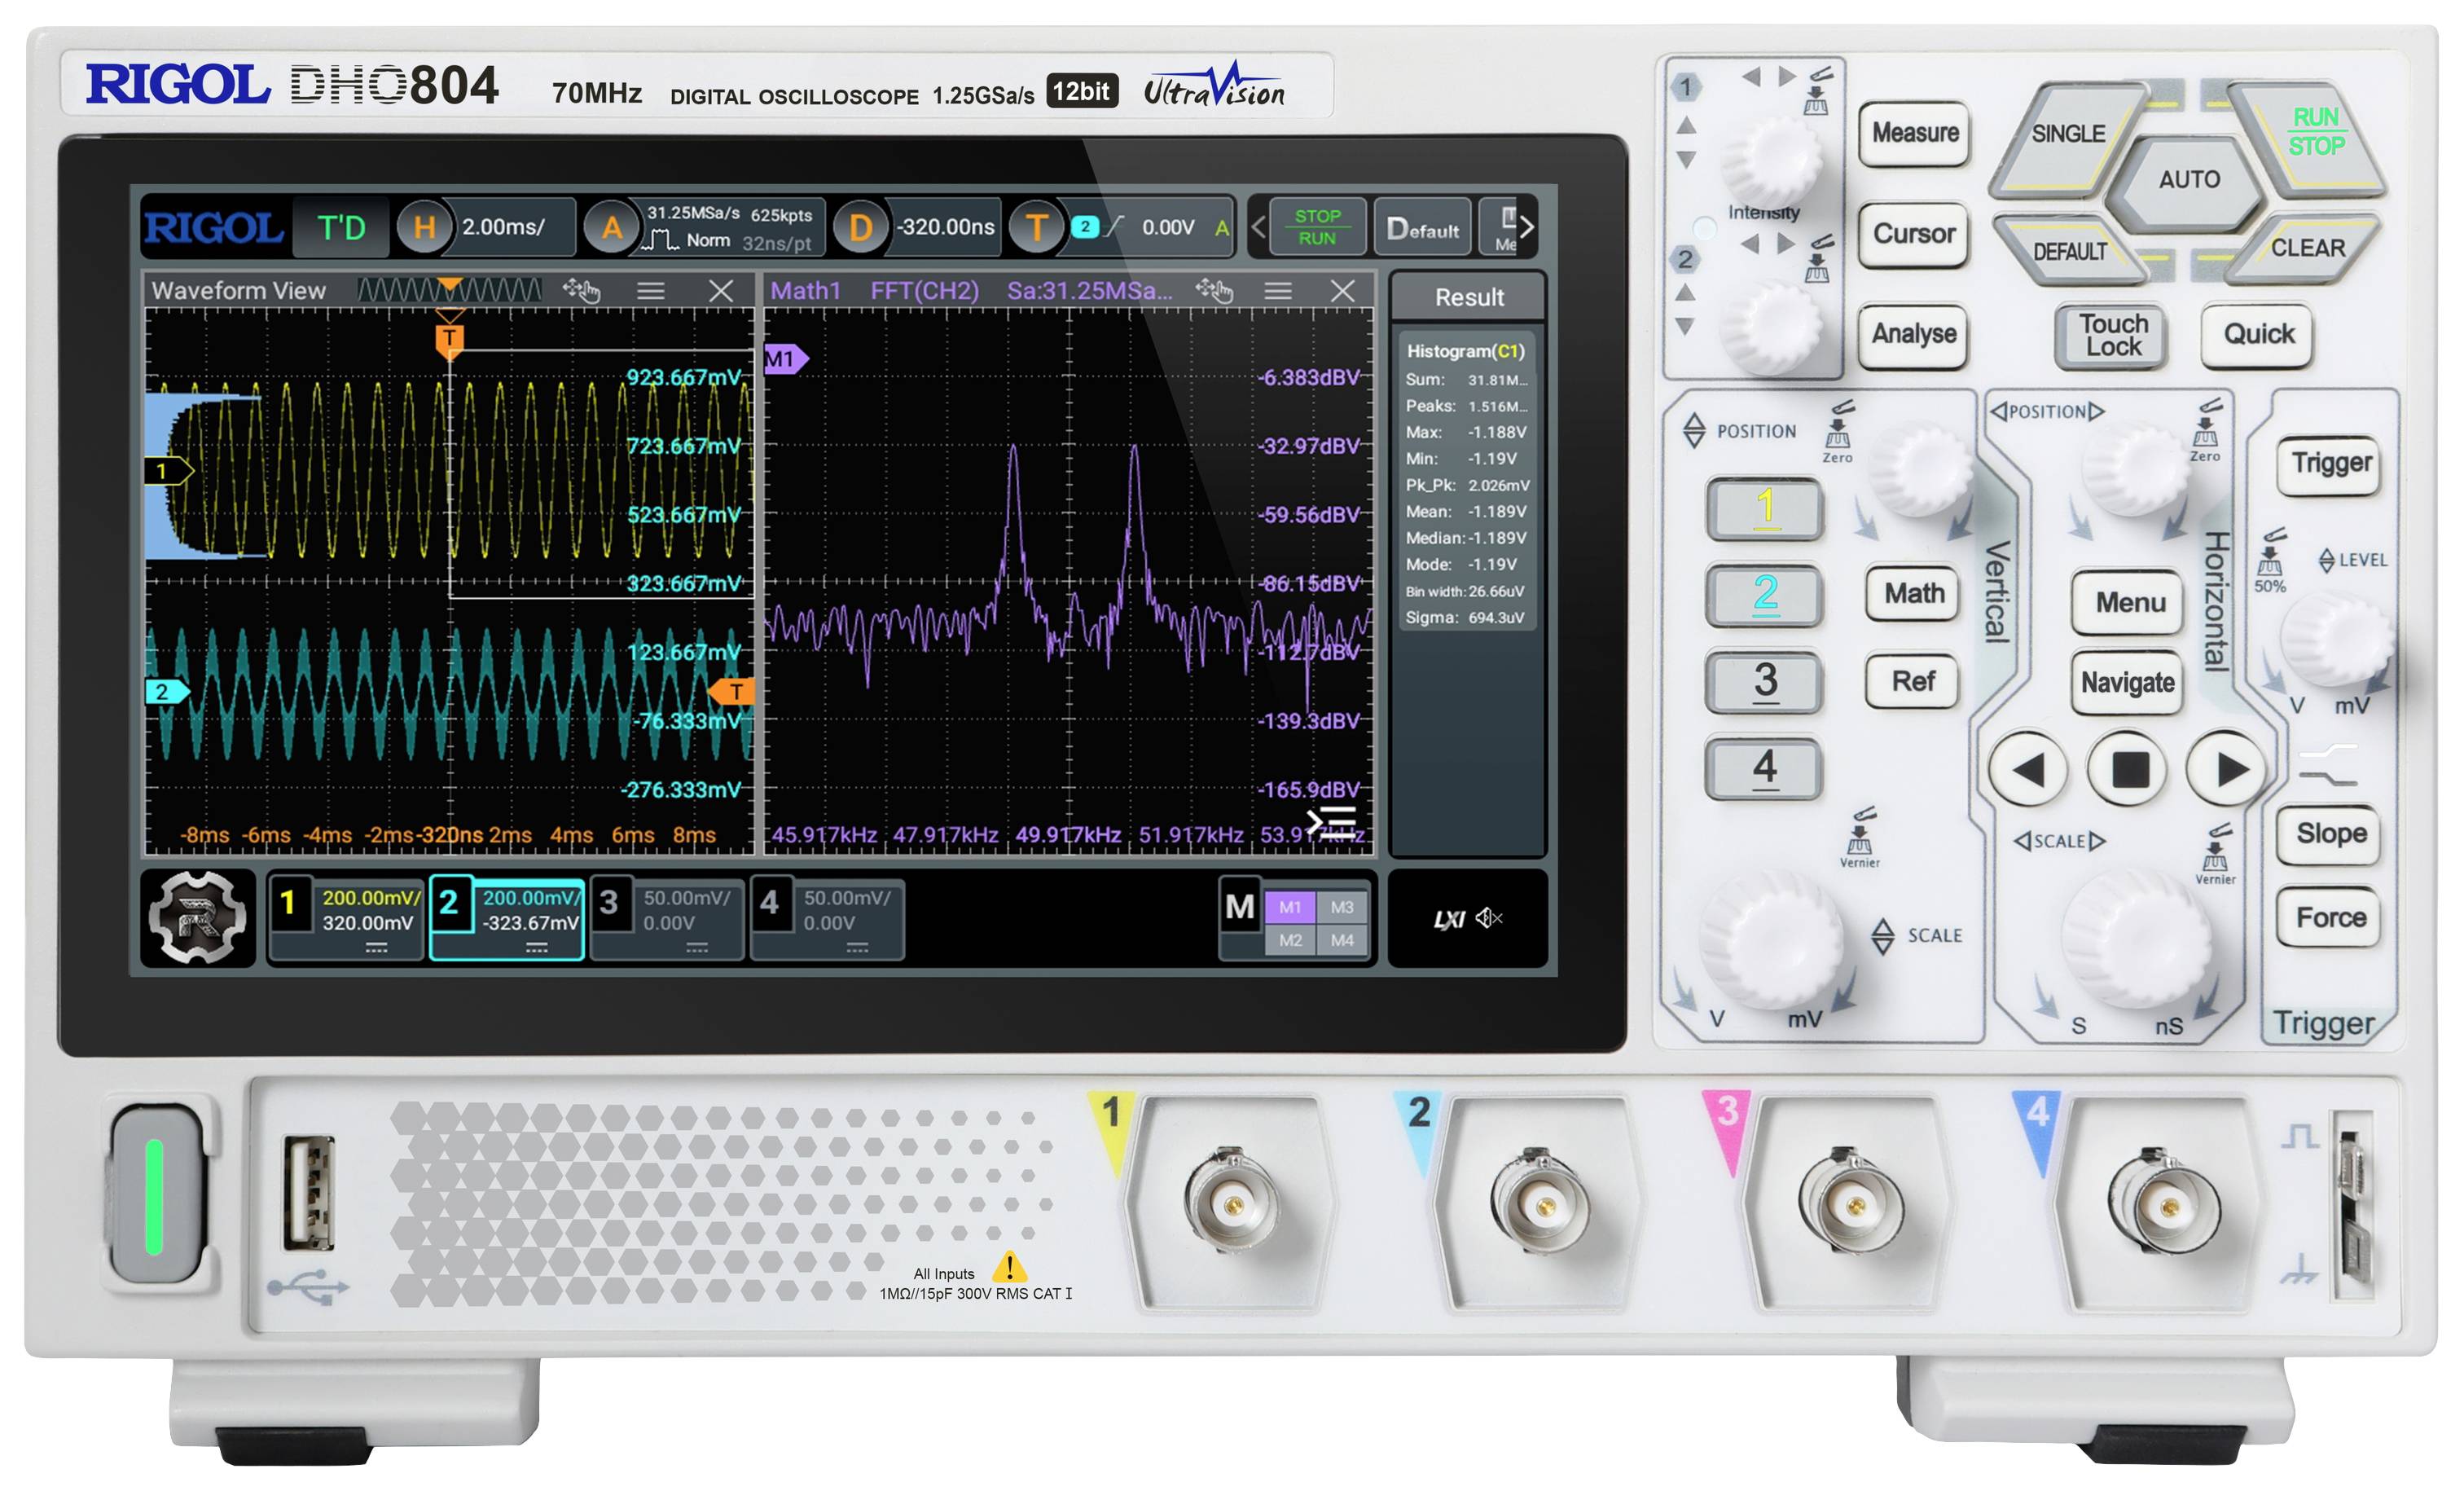Screen dimensions: 2464x1491
Task: Open the Waveform View hamburger menu
Action: pyautogui.click(x=652, y=291)
